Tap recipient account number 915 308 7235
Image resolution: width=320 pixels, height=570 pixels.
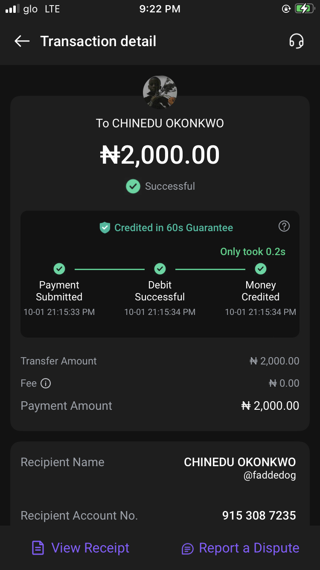[259, 515]
